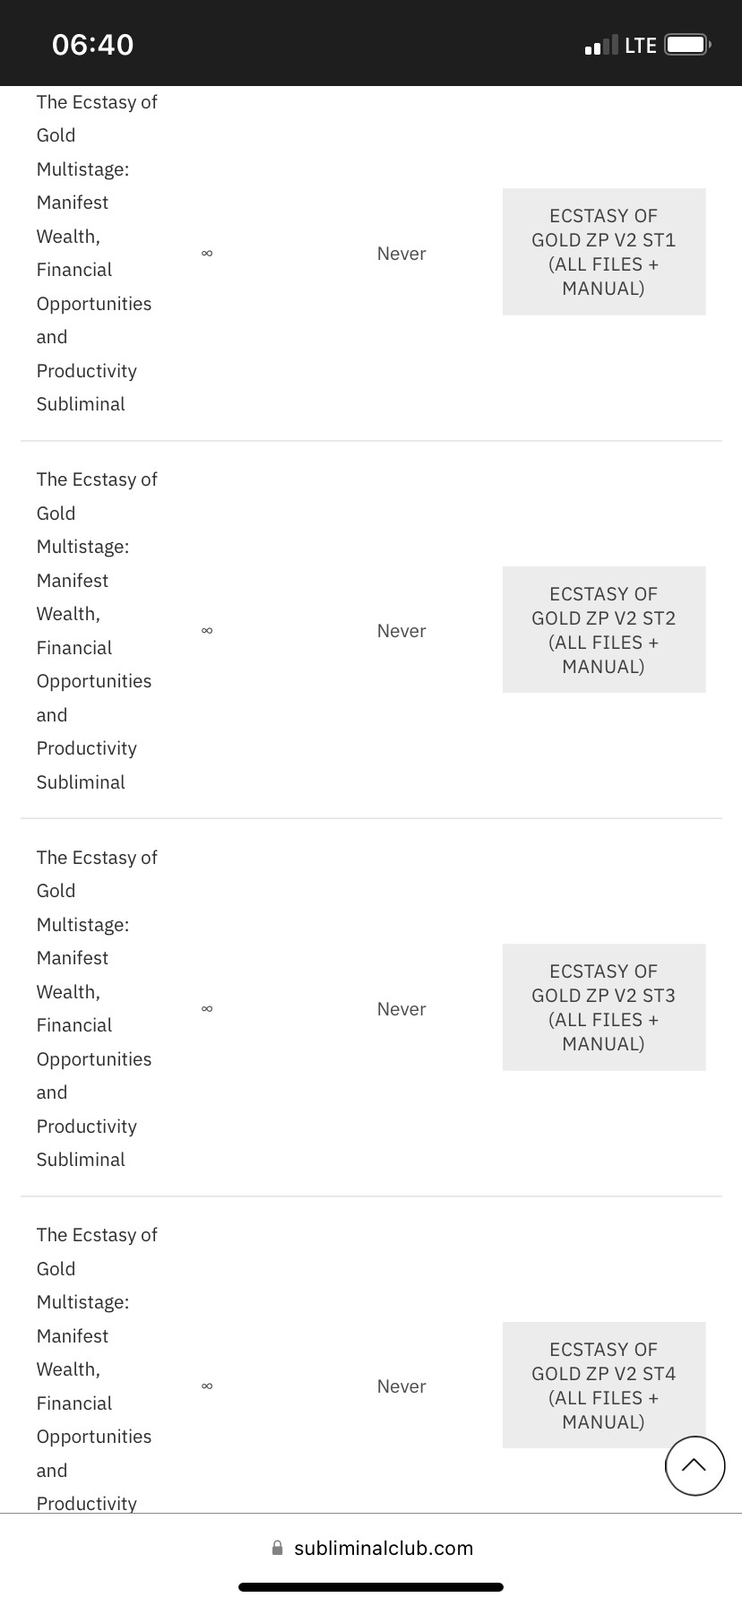Tap the home indicator bar at bottom
742x1606 pixels.
[x=371, y=1587]
